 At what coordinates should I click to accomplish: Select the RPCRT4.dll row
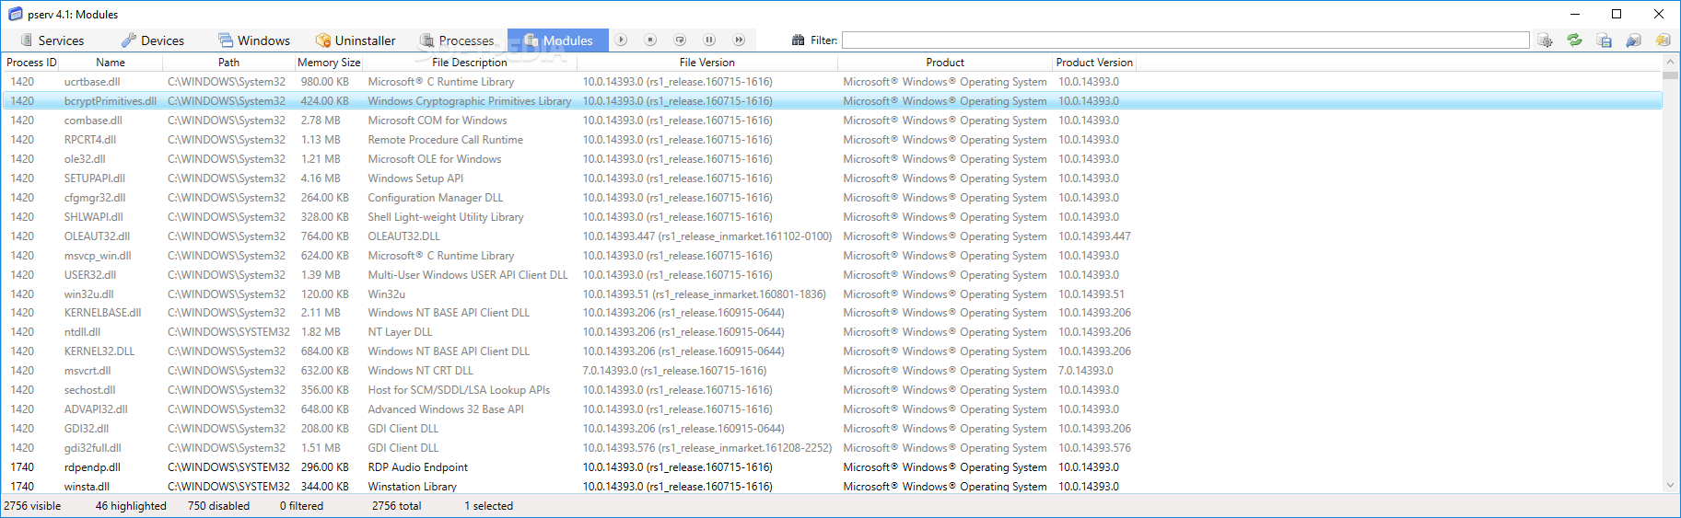(x=833, y=140)
